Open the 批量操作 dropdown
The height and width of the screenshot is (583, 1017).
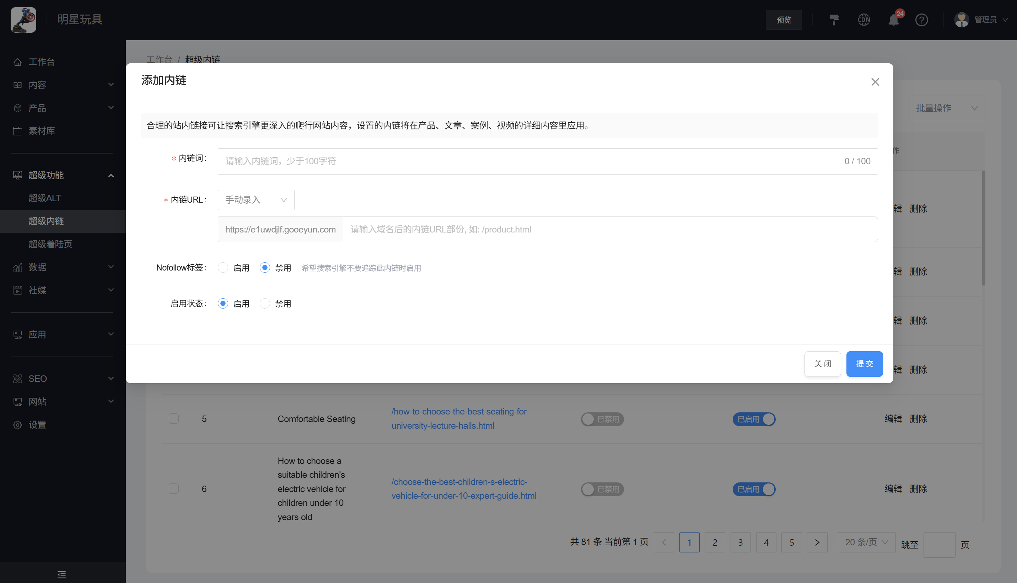click(947, 108)
